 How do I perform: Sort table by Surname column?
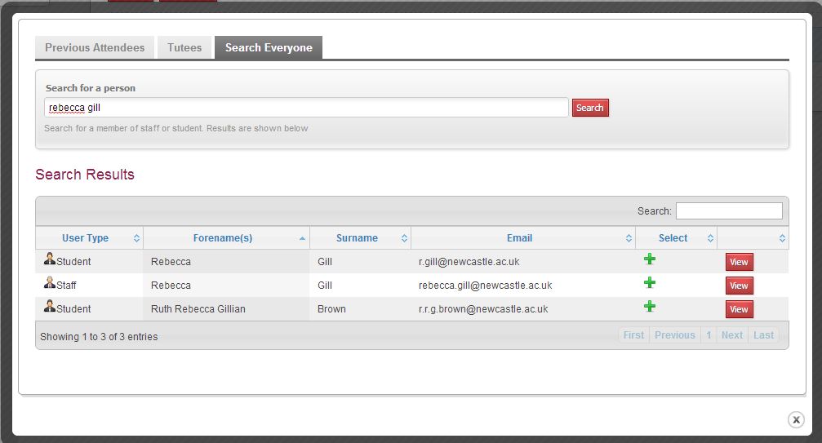pyautogui.click(x=357, y=238)
